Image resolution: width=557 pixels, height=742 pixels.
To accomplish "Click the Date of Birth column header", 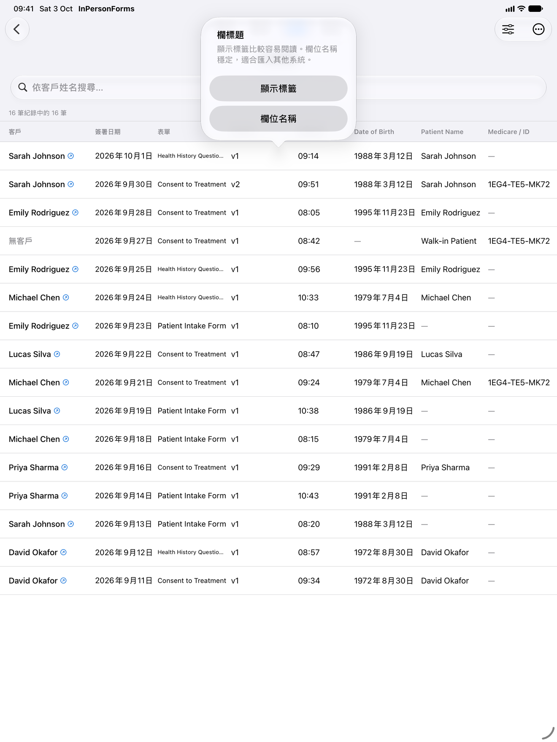I will [374, 132].
